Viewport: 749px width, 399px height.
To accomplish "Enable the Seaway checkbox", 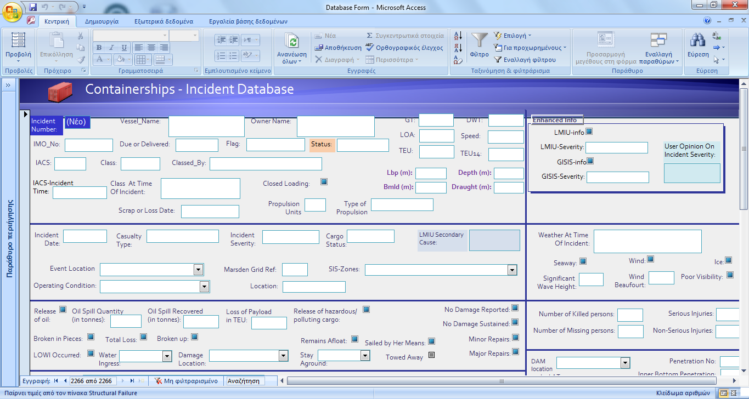I will click(583, 261).
